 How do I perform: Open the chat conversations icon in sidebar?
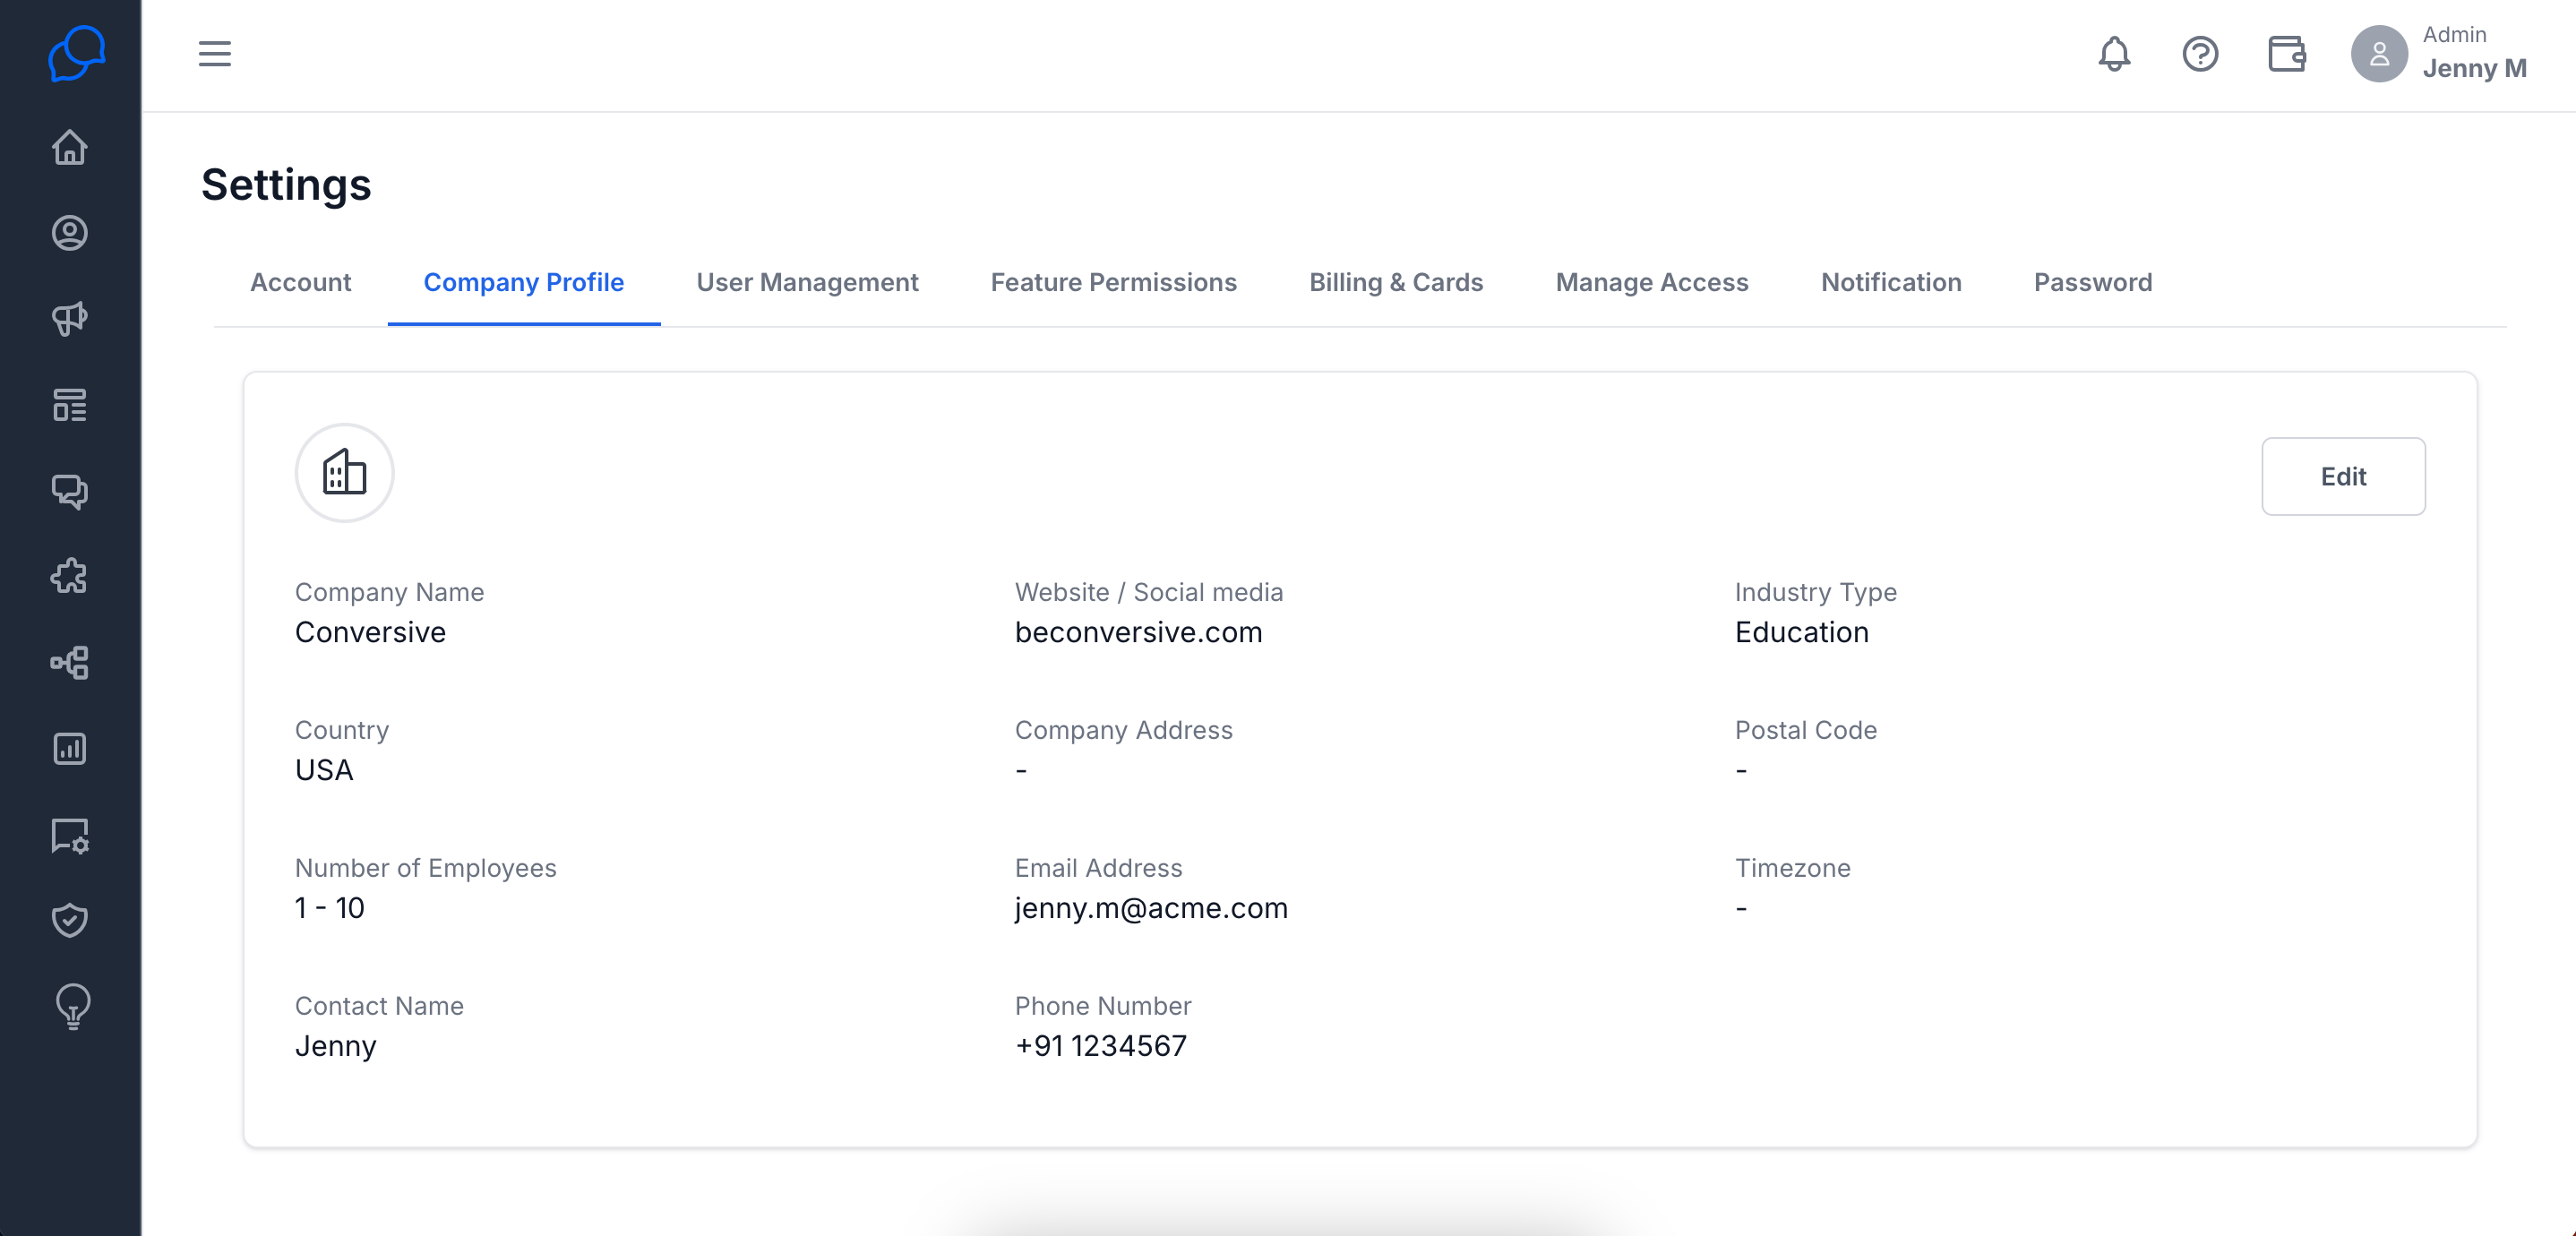70,491
